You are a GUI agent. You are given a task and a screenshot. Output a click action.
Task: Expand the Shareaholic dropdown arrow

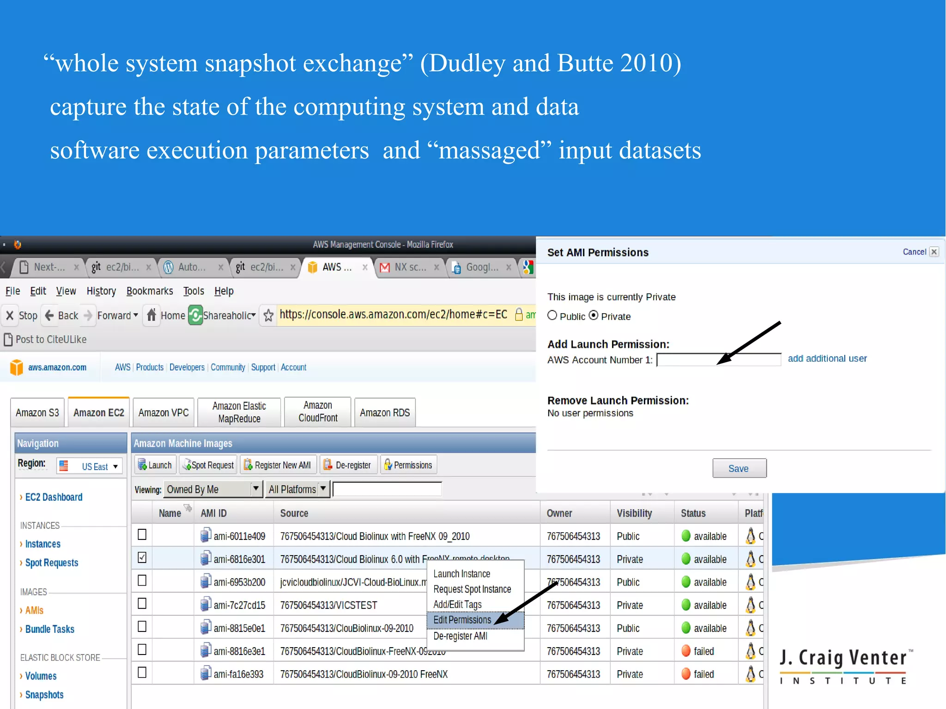(x=254, y=315)
